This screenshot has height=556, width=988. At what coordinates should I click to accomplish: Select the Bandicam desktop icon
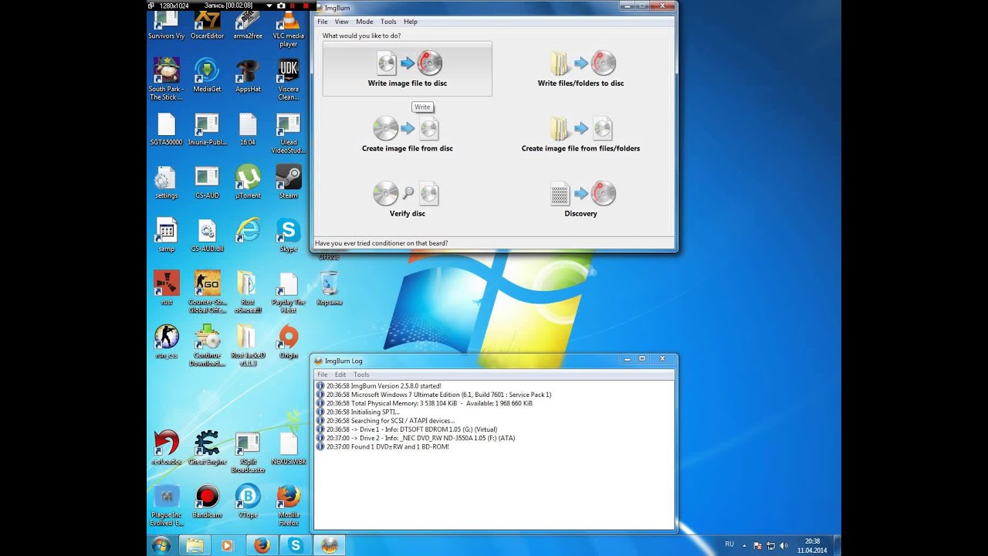click(x=207, y=501)
